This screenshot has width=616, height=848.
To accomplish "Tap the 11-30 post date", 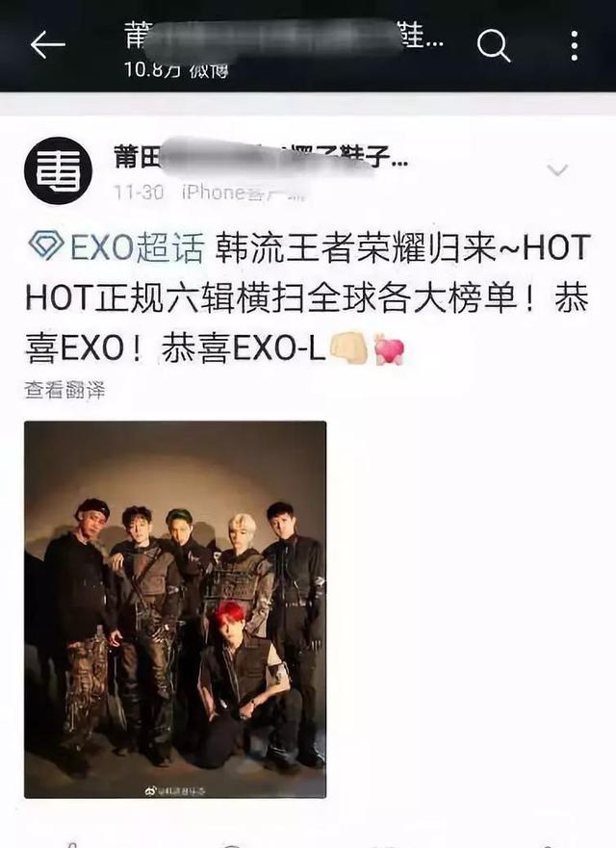I will (139, 192).
